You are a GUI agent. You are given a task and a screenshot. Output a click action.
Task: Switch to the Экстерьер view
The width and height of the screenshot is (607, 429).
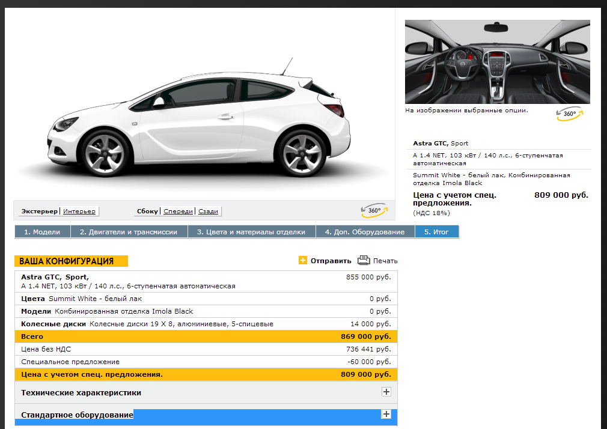[x=39, y=211]
